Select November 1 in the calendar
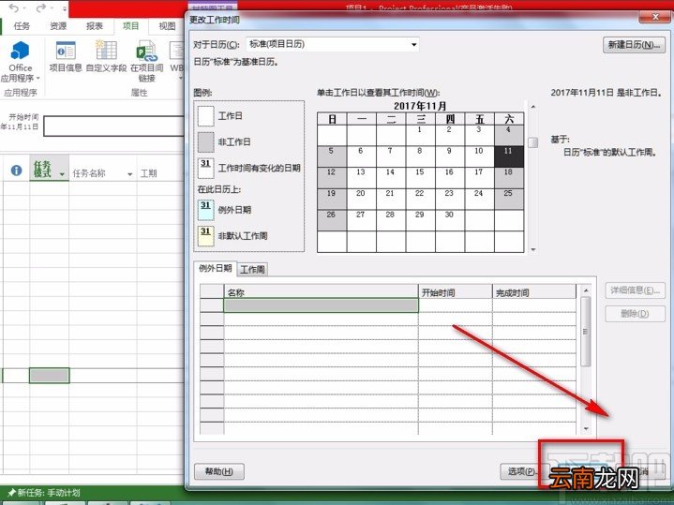674x505 pixels. tap(420, 135)
